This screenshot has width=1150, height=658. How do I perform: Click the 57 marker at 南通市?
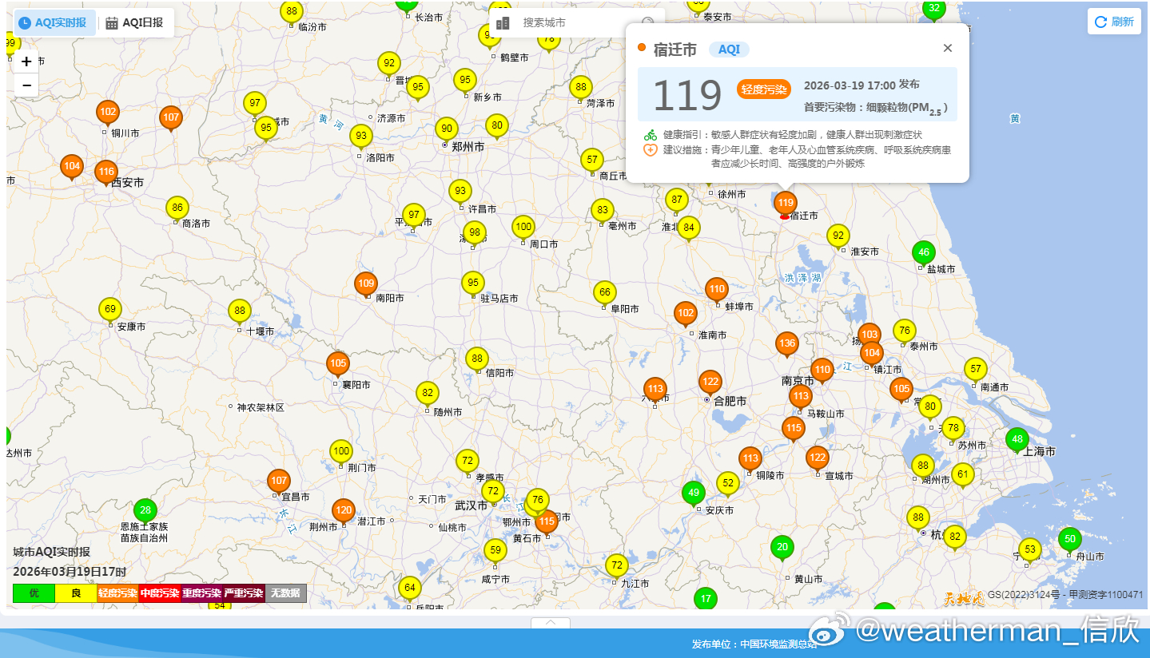click(975, 370)
